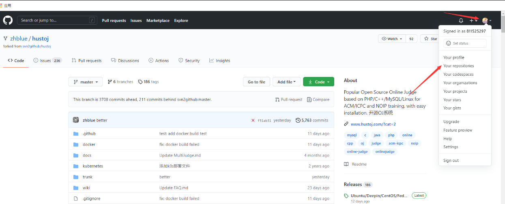Click the user avatar in header

(x=485, y=21)
